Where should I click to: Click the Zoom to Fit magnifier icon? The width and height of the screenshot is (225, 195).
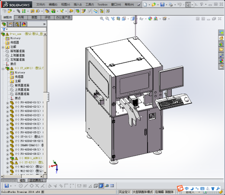102,19
